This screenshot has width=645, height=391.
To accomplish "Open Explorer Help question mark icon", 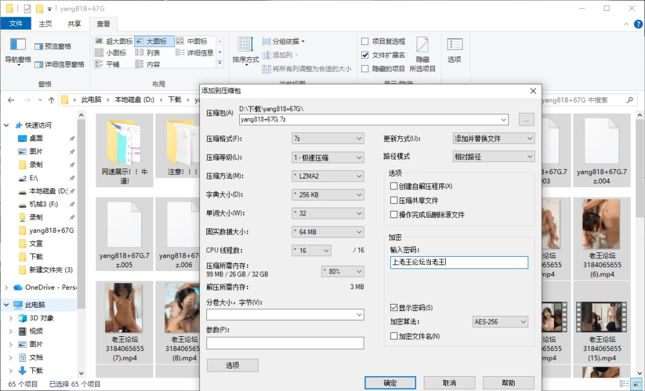I will pos(639,25).
